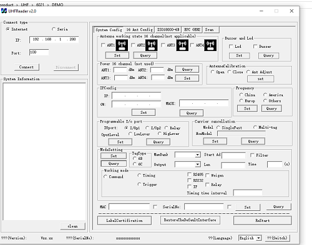Select SingleFast carrier model
This screenshot has height=245, width=312.
pyautogui.click(x=218, y=127)
